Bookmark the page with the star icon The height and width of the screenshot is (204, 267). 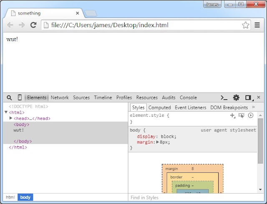(x=246, y=25)
